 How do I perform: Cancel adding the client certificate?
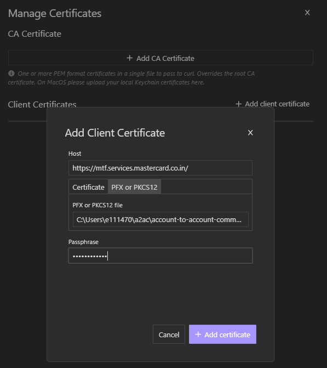(x=169, y=335)
